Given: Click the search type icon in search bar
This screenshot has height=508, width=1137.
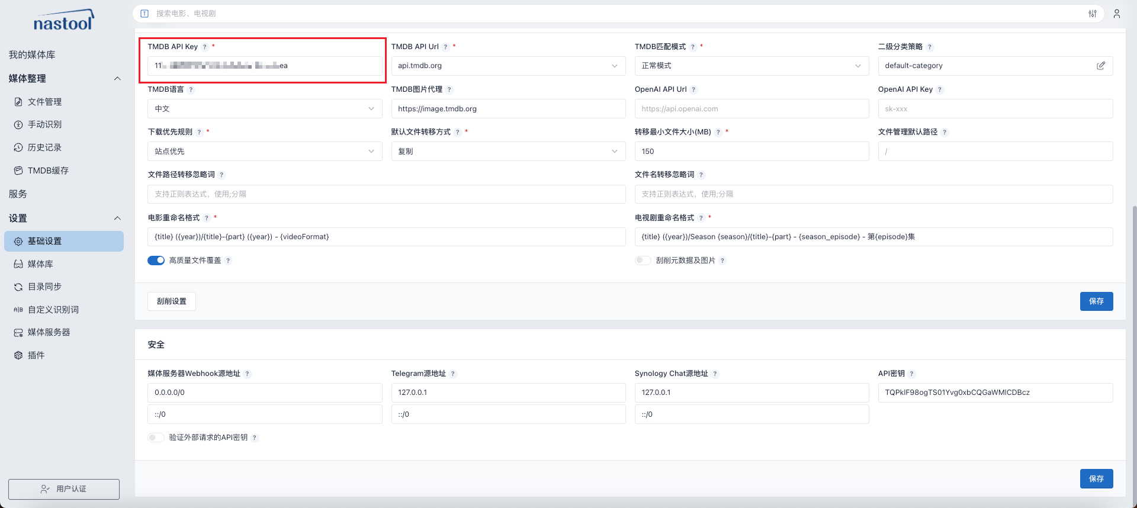Looking at the screenshot, I should click(x=144, y=14).
